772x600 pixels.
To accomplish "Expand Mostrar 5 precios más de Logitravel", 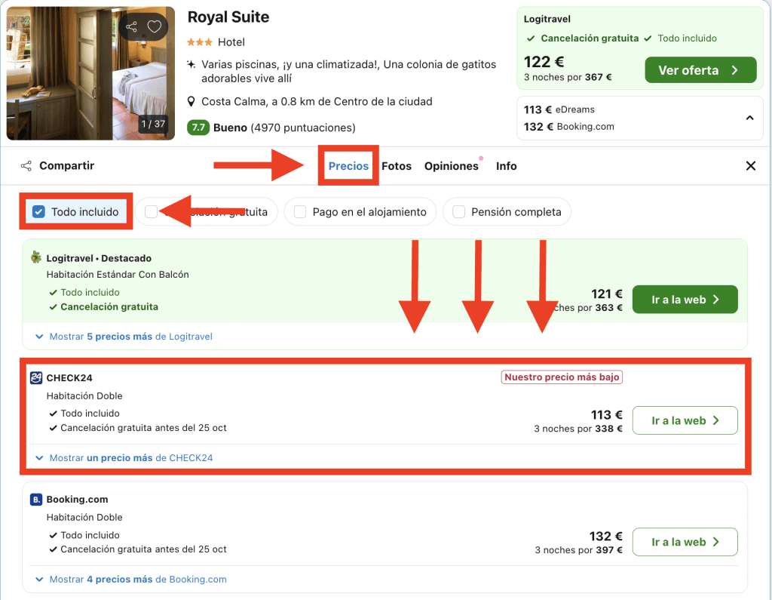I will click(x=130, y=337).
